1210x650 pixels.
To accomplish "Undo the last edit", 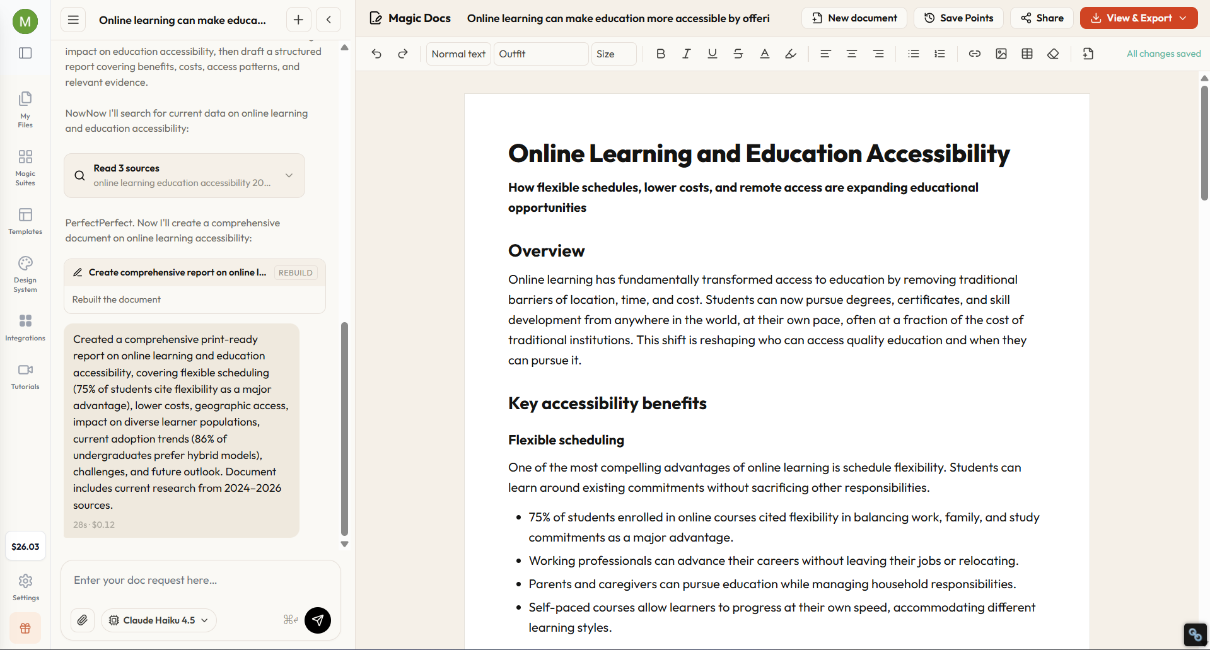I will tap(376, 54).
